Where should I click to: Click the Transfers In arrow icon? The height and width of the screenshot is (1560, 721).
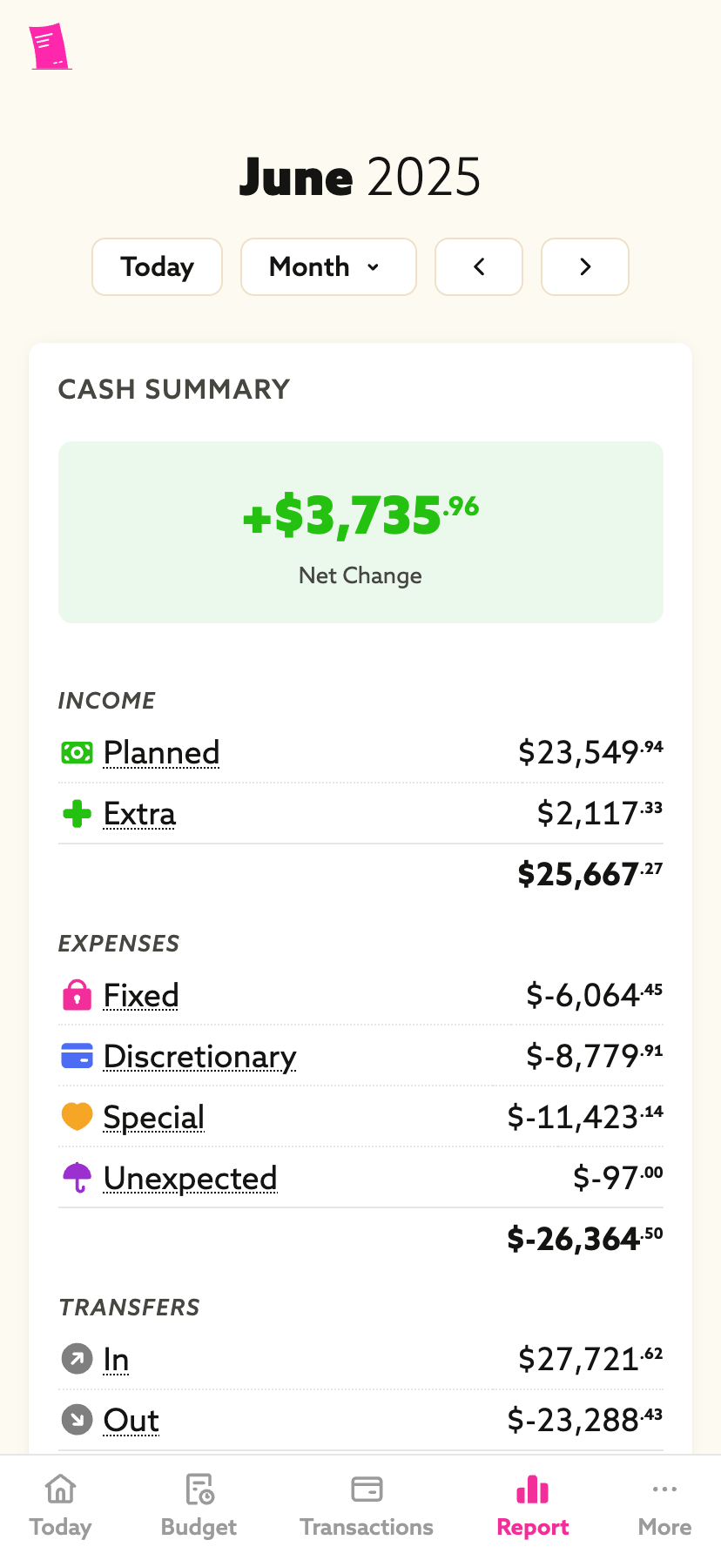pyautogui.click(x=77, y=1359)
